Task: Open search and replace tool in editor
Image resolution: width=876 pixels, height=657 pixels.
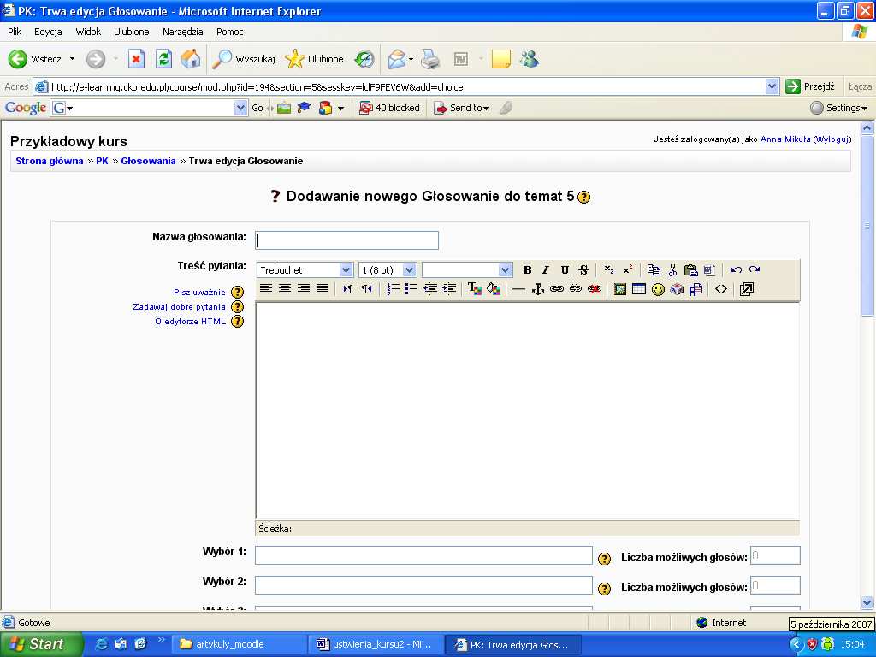Action: [695, 289]
